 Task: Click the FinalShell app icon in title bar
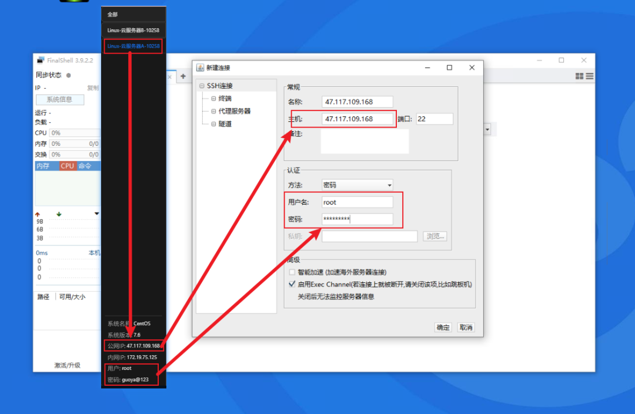point(41,61)
